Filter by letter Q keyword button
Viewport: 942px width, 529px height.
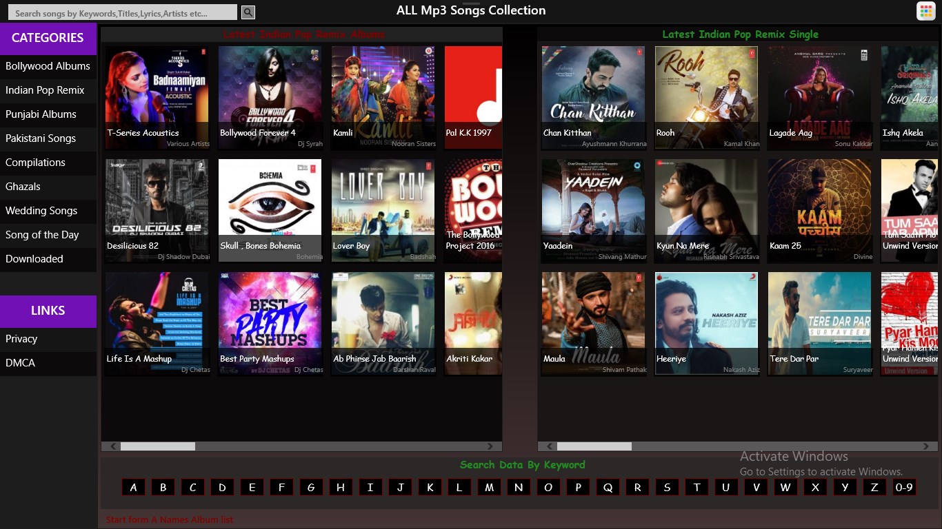[x=608, y=487]
